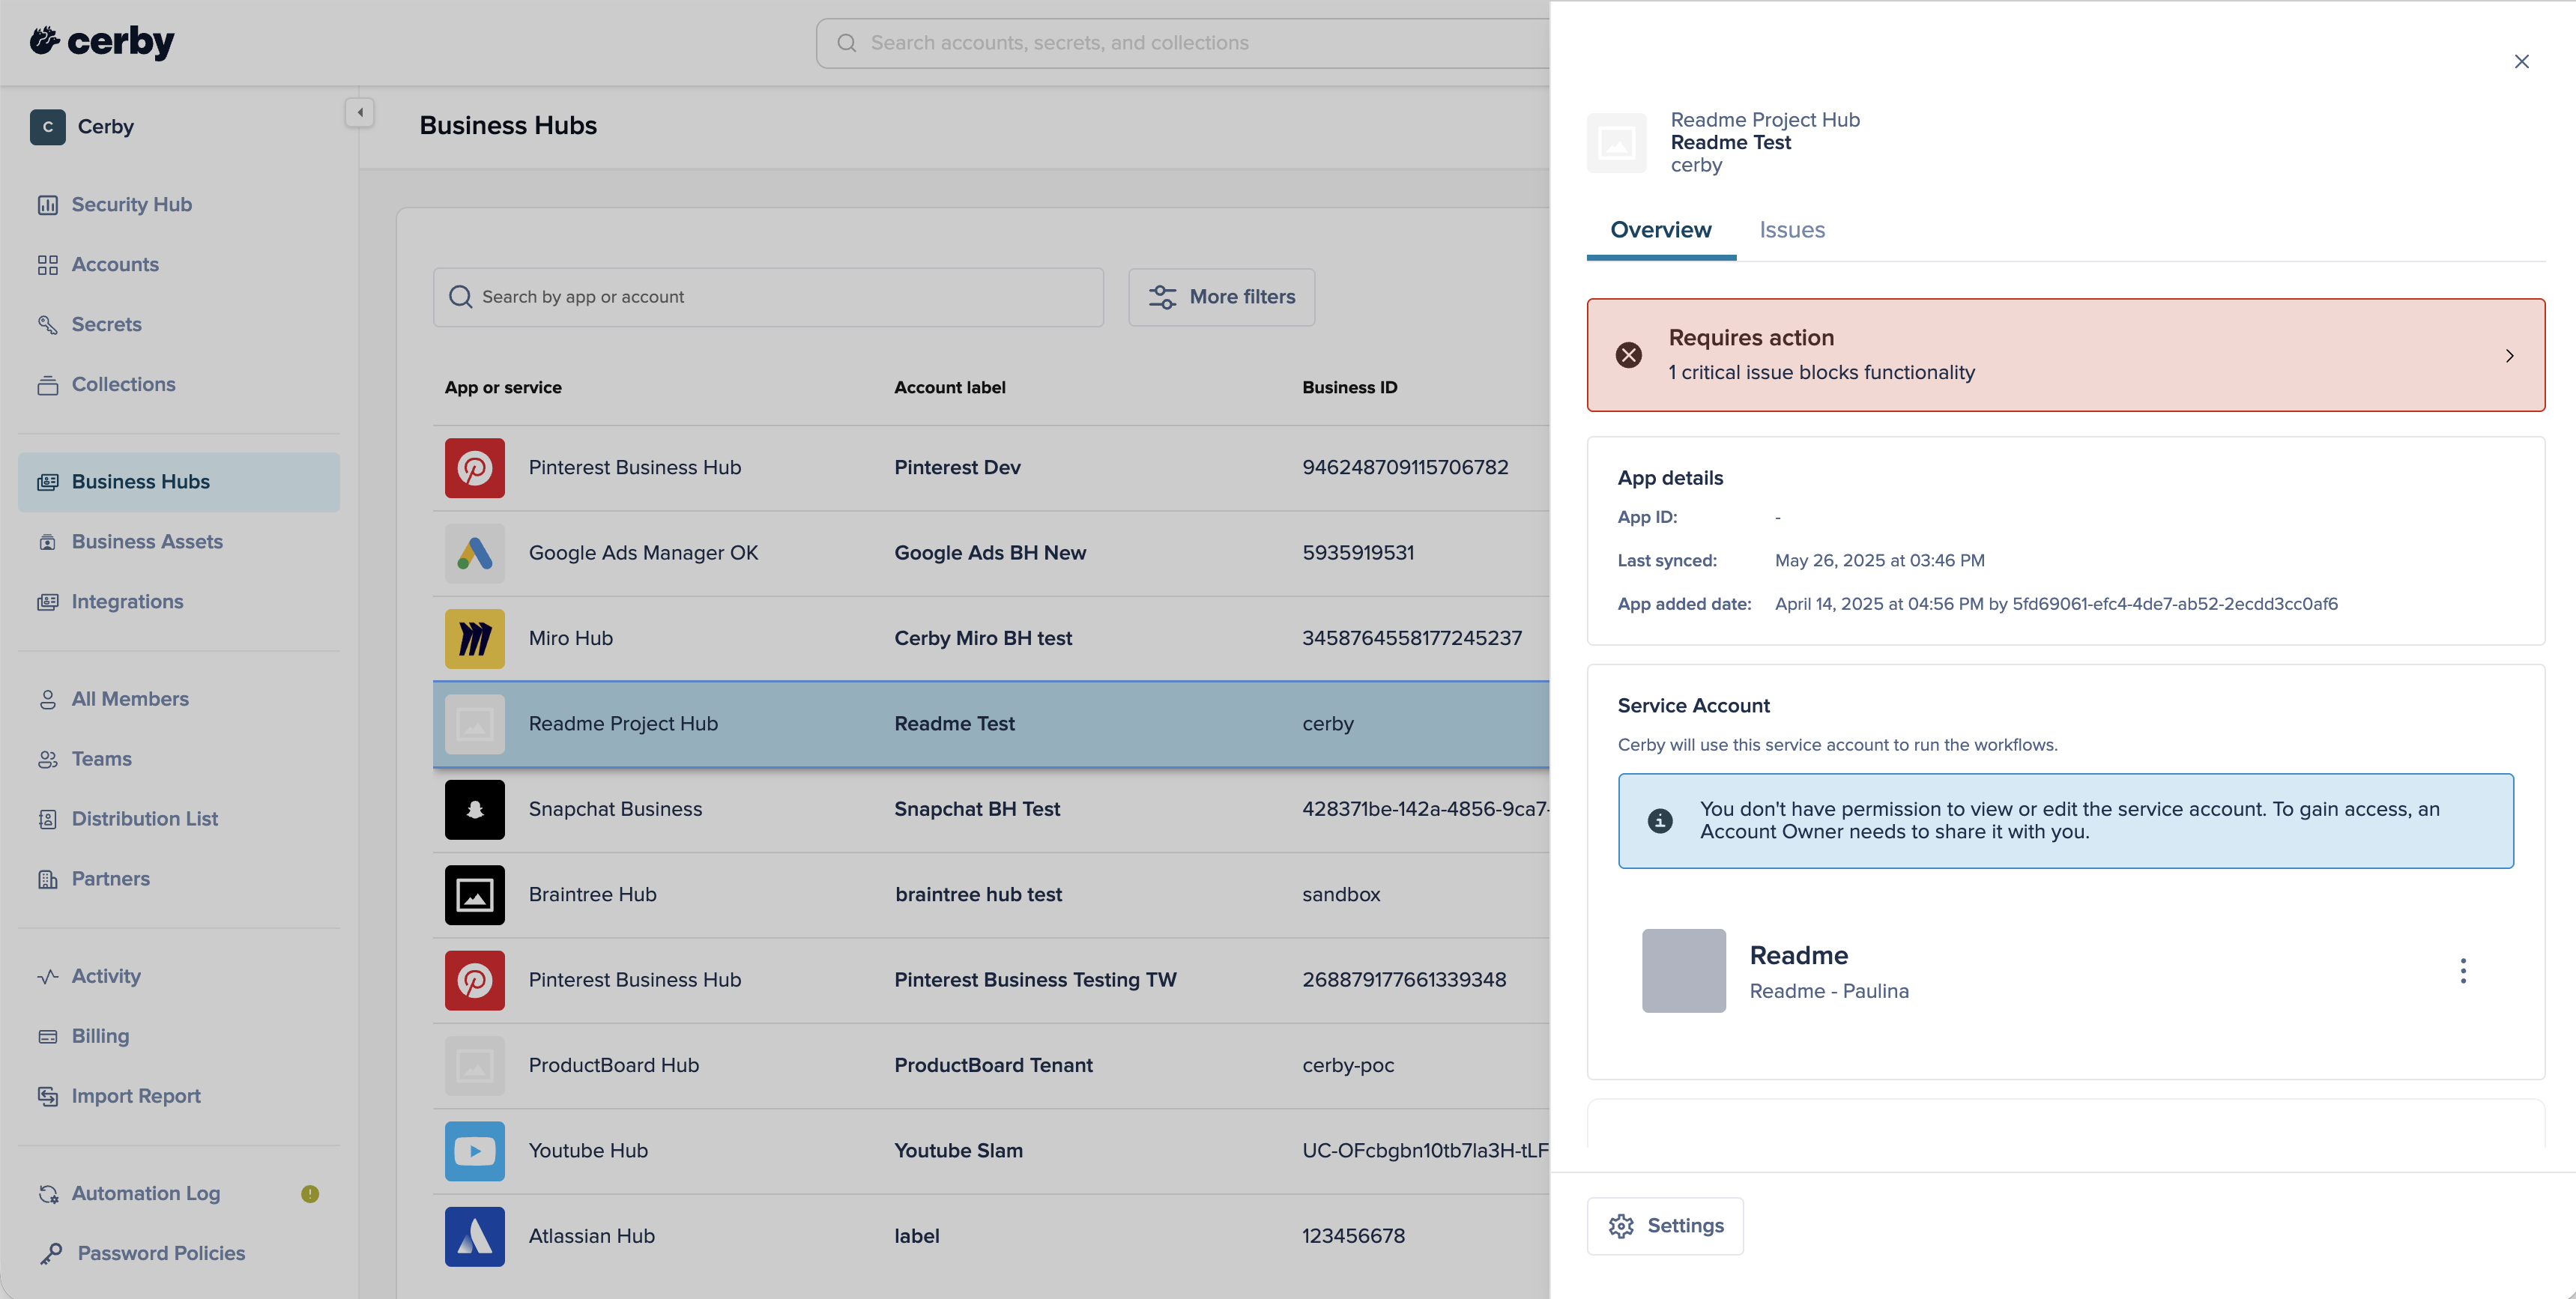Collapse the sidebar with the arrow toggle
The image size is (2576, 1299).
[x=360, y=112]
